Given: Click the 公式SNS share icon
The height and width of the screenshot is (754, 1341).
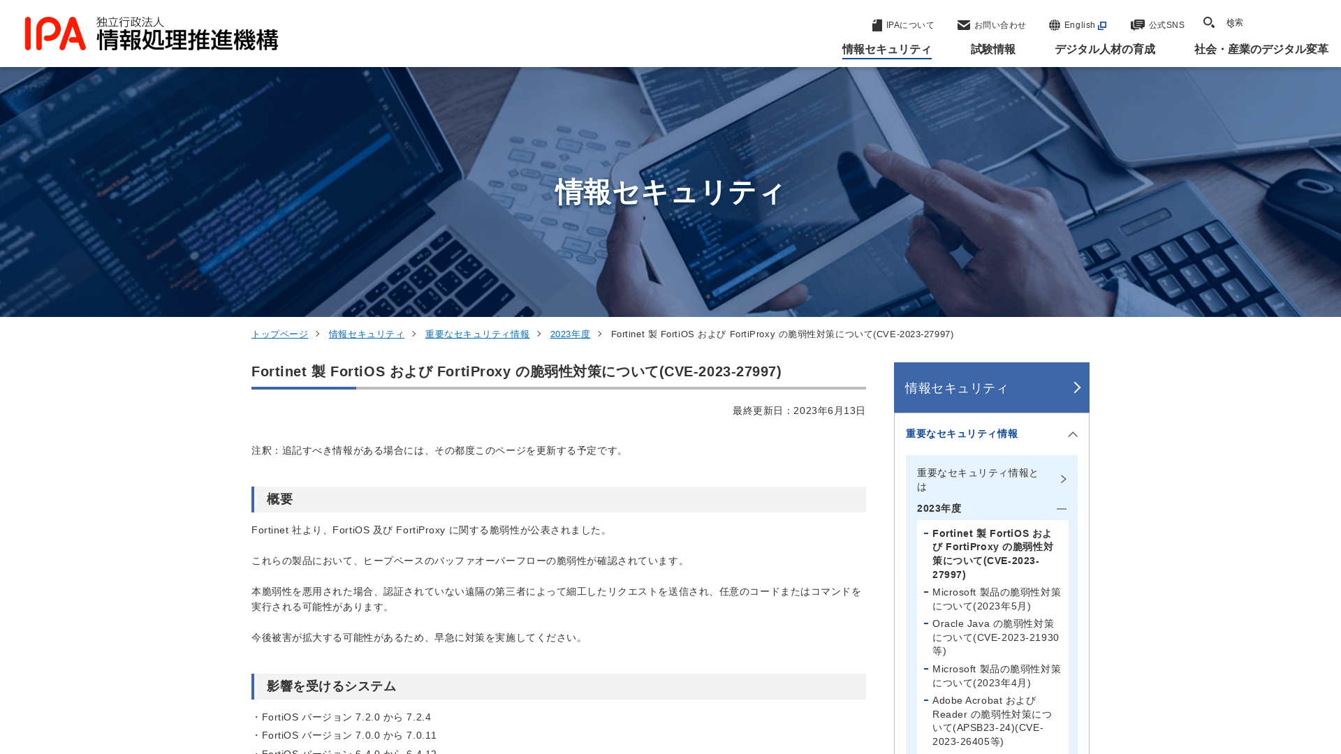Looking at the screenshot, I should pos(1136,25).
